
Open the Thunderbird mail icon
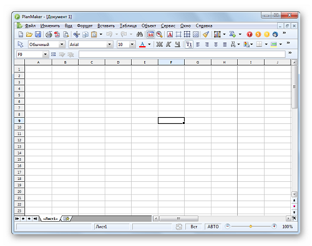pyautogui.click(x=275, y=34)
